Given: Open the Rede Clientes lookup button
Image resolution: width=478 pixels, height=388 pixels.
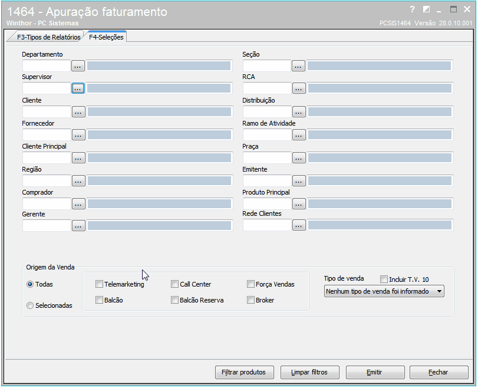Looking at the screenshot, I should tap(299, 225).
